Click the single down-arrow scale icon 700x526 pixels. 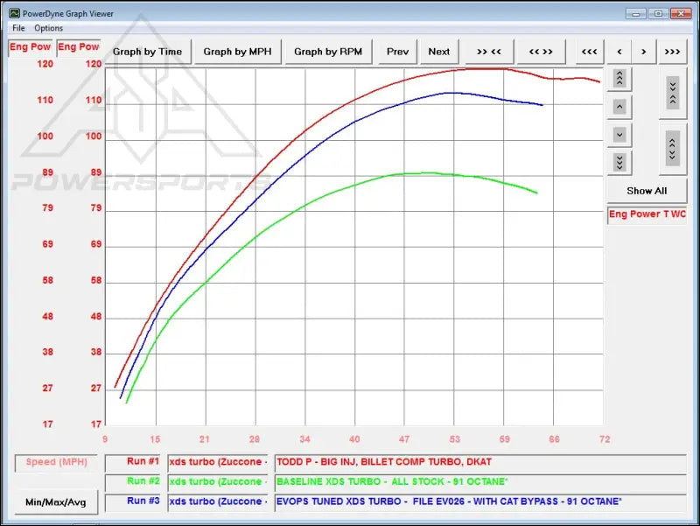tap(619, 135)
